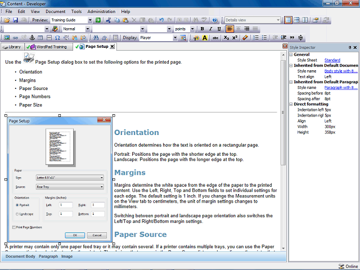The width and height of the screenshot is (360, 270).
Task: Select the highlighted first view layout button
Action: [x=288, y=20]
